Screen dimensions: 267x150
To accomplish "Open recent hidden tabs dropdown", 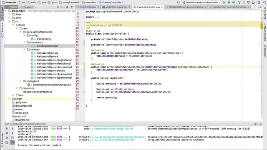I will click(x=260, y=7).
